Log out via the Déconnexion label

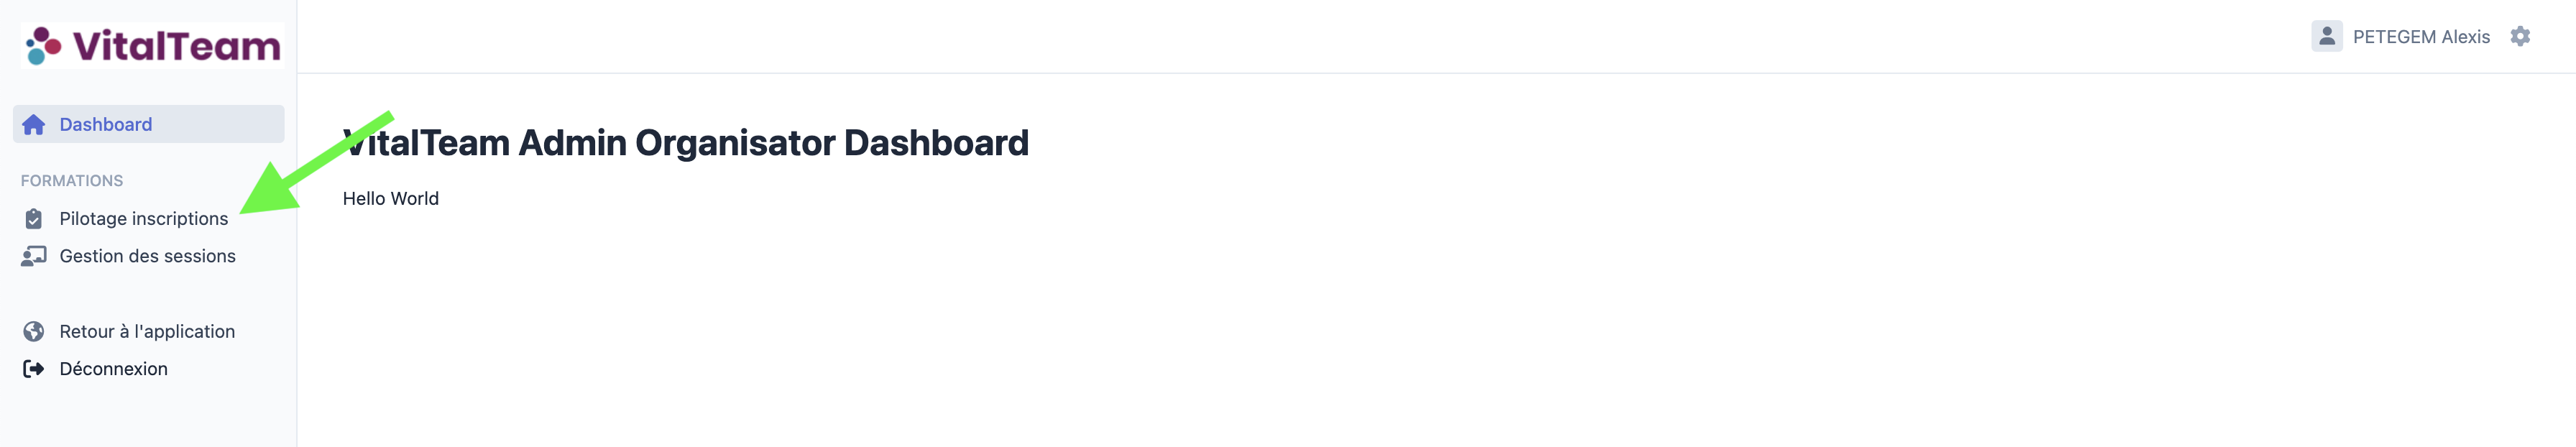(x=113, y=369)
